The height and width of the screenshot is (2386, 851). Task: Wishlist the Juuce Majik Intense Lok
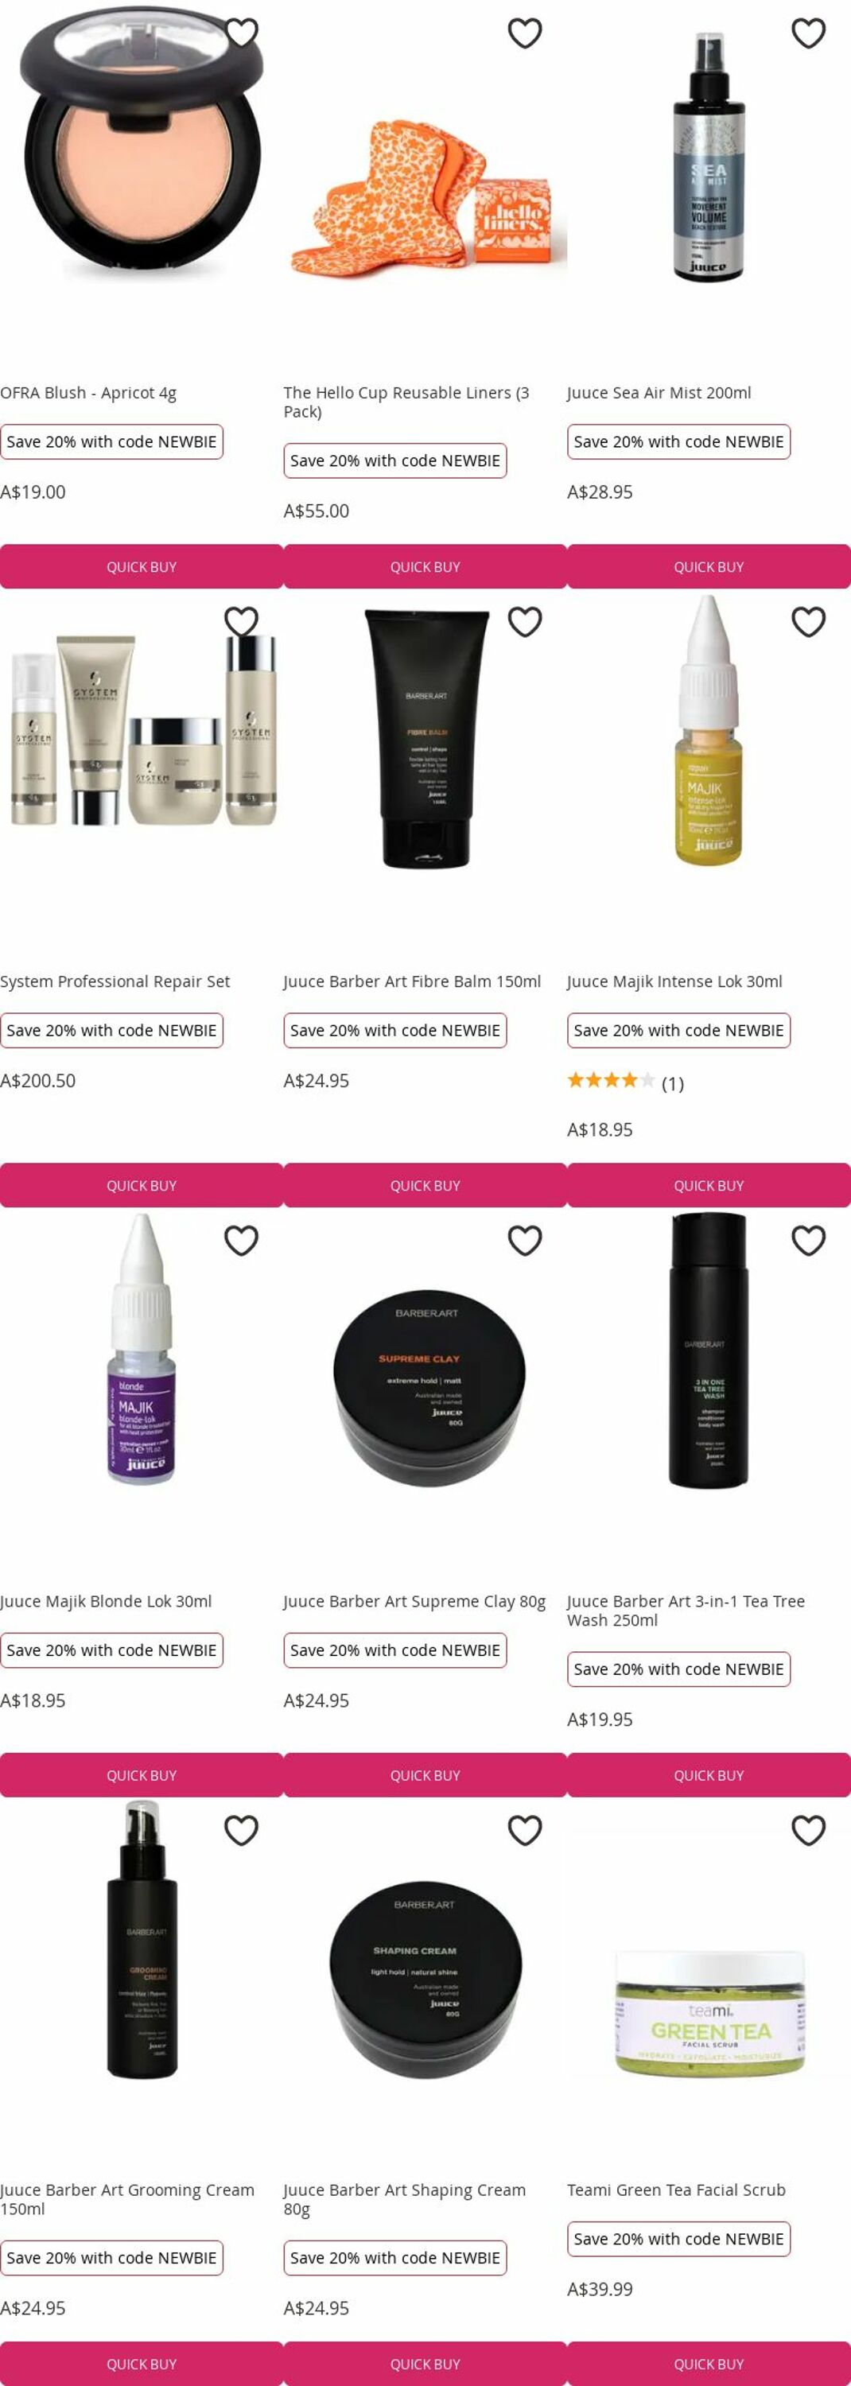tap(808, 621)
